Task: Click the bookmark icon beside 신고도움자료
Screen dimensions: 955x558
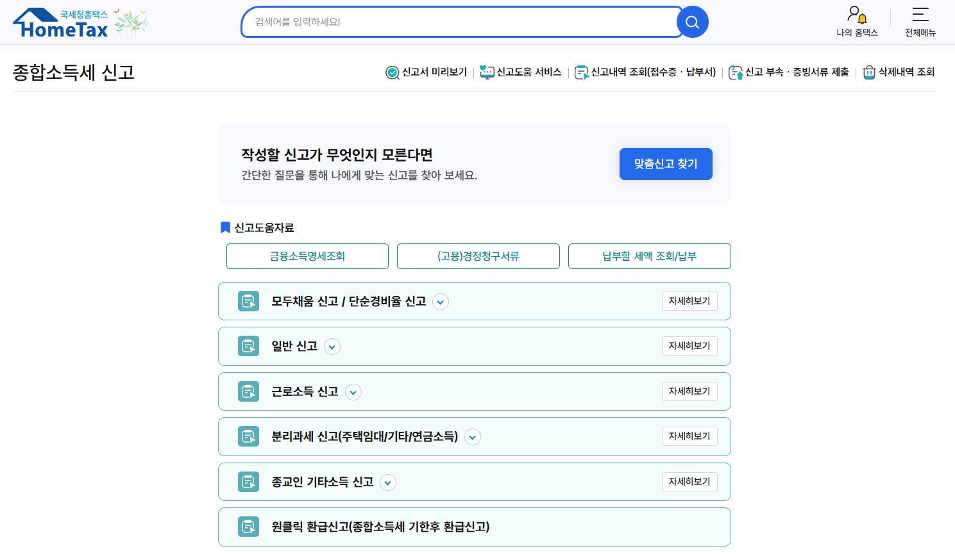Action: coord(225,227)
